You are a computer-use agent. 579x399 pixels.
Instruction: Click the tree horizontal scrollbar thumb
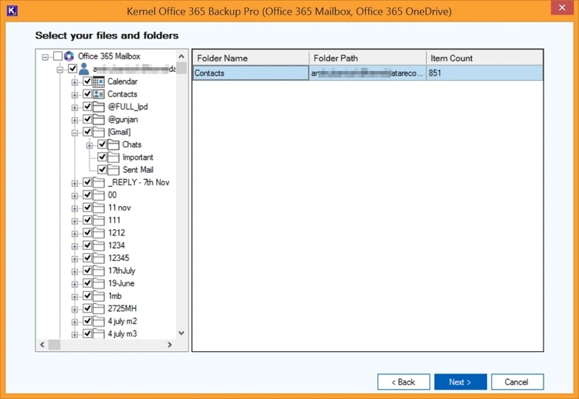pyautogui.click(x=54, y=344)
